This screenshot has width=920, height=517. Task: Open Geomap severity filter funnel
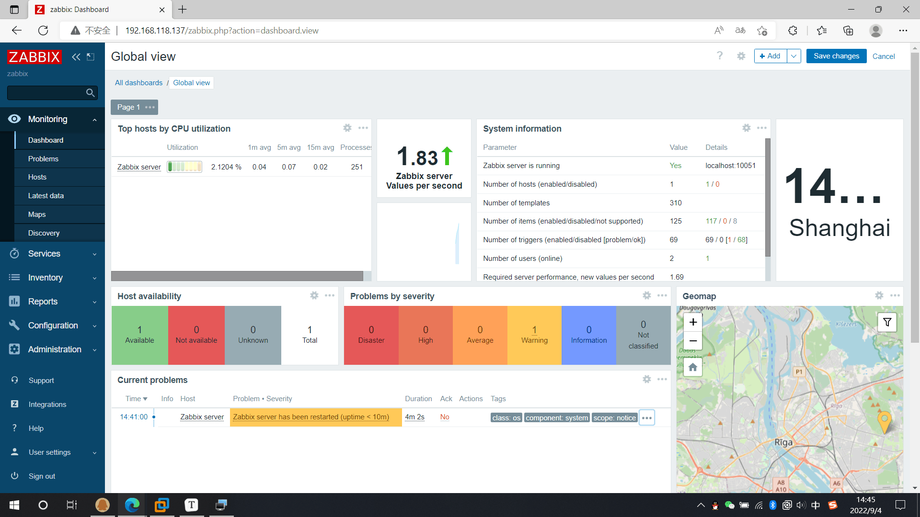pyautogui.click(x=887, y=322)
